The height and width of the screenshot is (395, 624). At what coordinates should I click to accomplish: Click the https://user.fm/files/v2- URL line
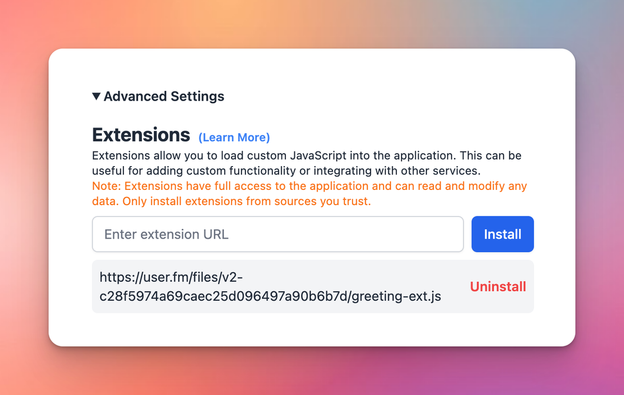(171, 278)
